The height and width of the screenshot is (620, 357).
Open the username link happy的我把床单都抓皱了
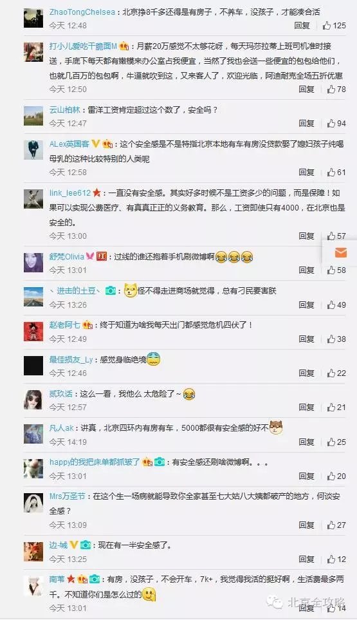pos(95,462)
